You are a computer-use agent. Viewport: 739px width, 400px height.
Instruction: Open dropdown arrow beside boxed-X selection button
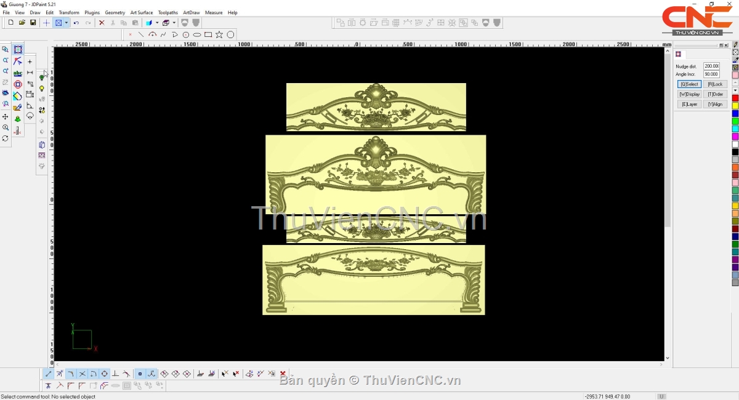67,23
